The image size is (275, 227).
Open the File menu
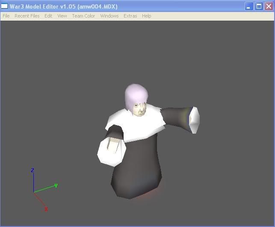coord(6,16)
